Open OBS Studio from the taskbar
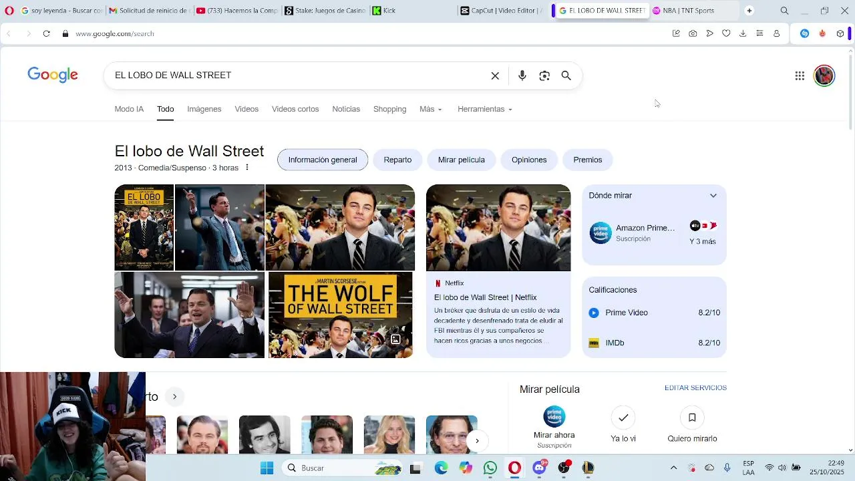Image resolution: width=855 pixels, height=481 pixels. click(564, 468)
